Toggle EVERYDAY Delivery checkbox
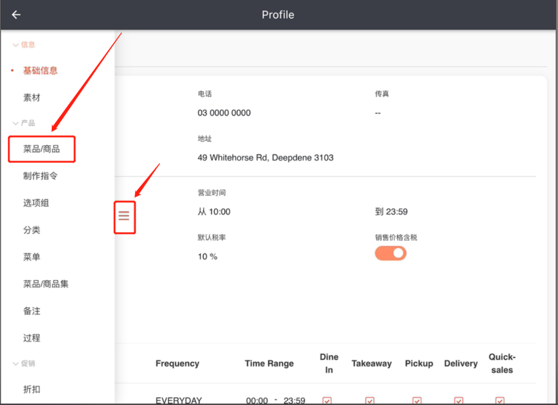This screenshot has width=558, height=405. tap(459, 401)
